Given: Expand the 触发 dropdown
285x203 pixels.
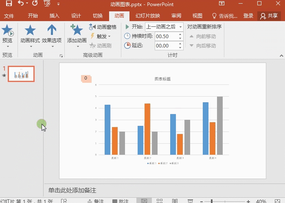Looking at the screenshot, I should pos(101,36).
